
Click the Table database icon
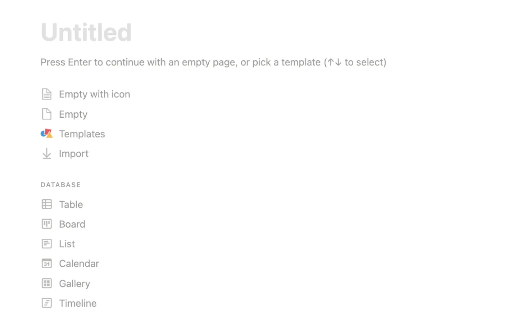point(46,205)
